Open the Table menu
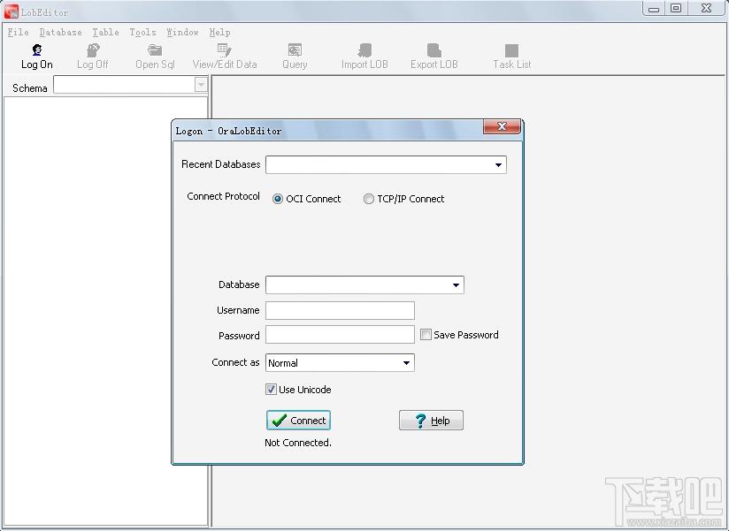Screen dimensions: 729x531 [x=105, y=32]
